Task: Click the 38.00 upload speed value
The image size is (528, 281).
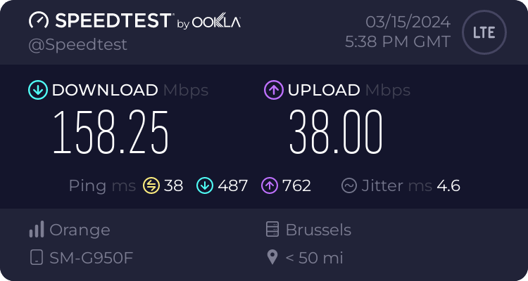Action: pyautogui.click(x=336, y=132)
